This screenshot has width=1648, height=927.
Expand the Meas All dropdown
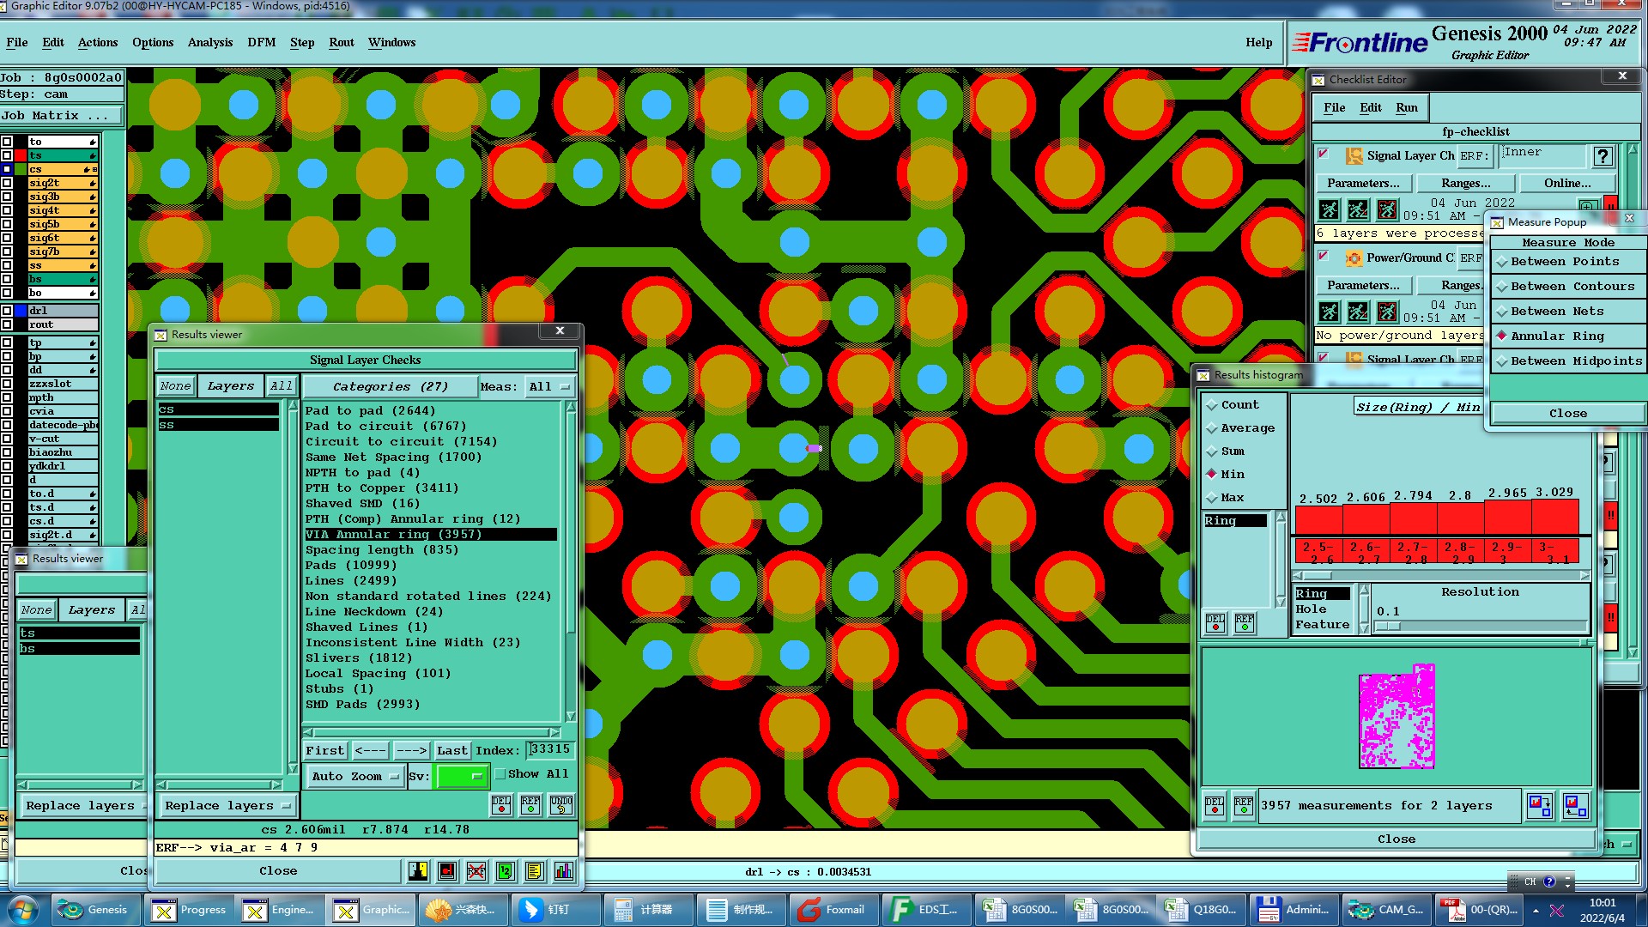[x=549, y=387]
